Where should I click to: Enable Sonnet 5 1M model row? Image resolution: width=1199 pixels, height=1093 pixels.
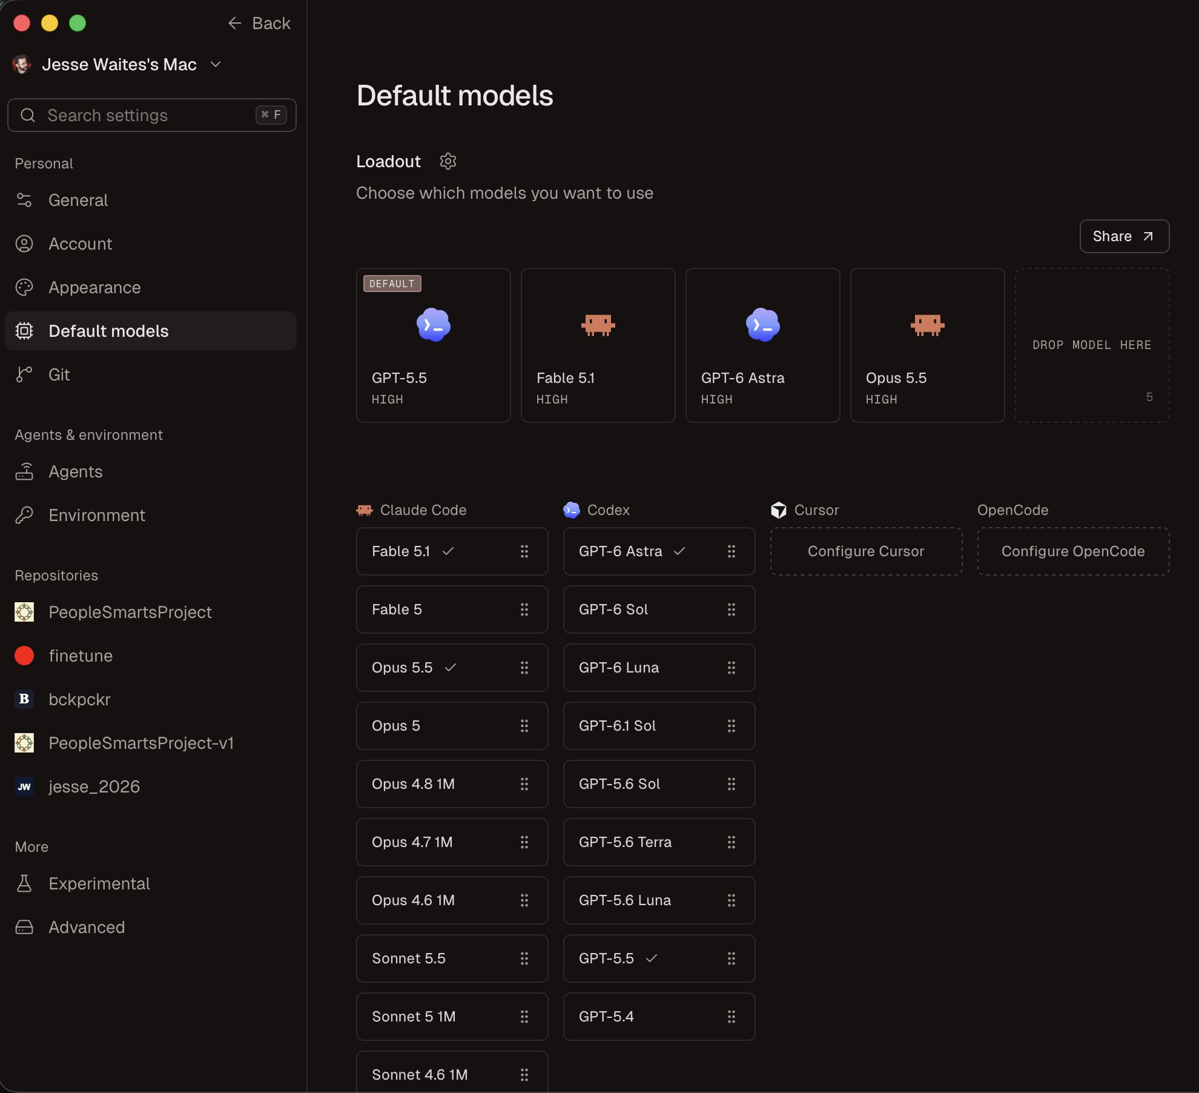click(x=452, y=1017)
